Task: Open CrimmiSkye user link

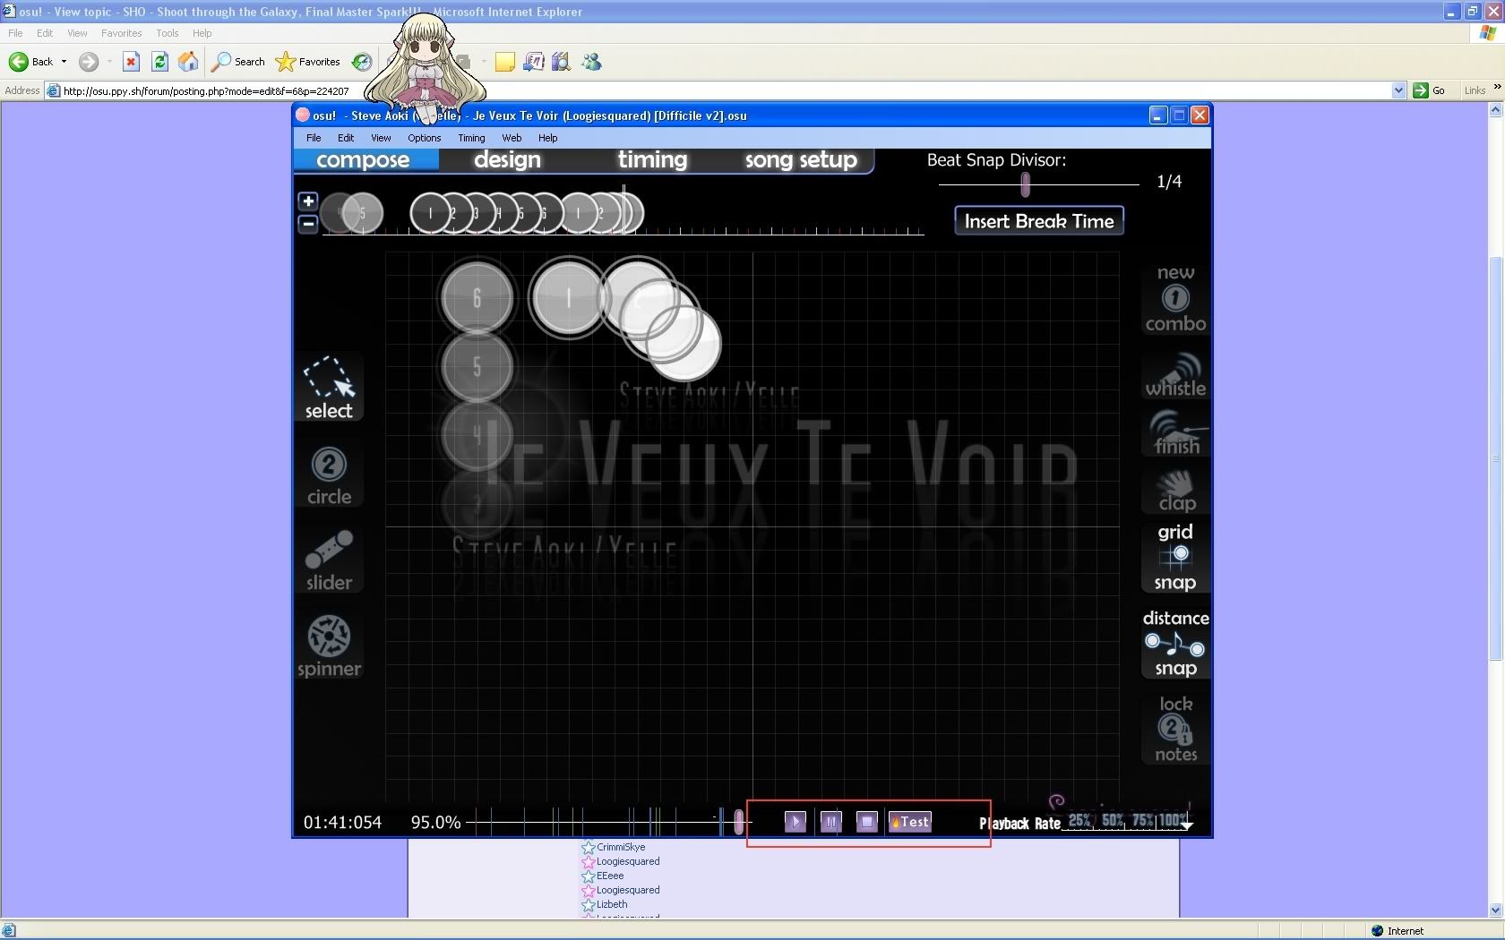Action: click(x=621, y=847)
